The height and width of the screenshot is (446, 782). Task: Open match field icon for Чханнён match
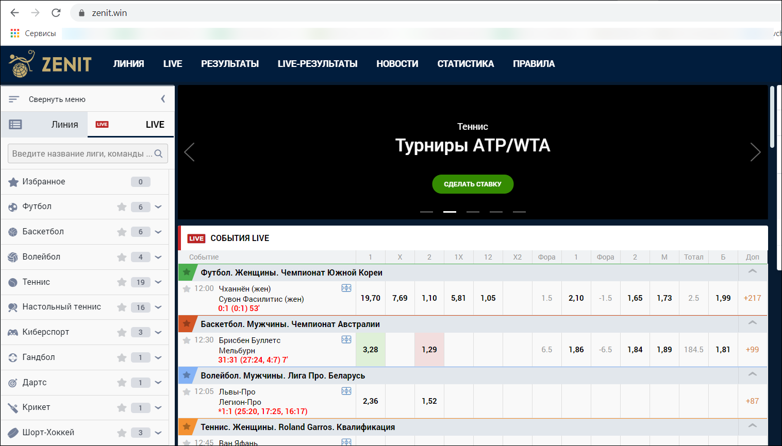click(346, 288)
